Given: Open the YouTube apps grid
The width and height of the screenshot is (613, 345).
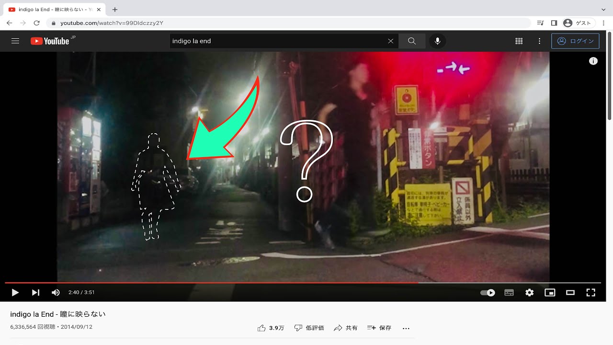Looking at the screenshot, I should pos(519,41).
